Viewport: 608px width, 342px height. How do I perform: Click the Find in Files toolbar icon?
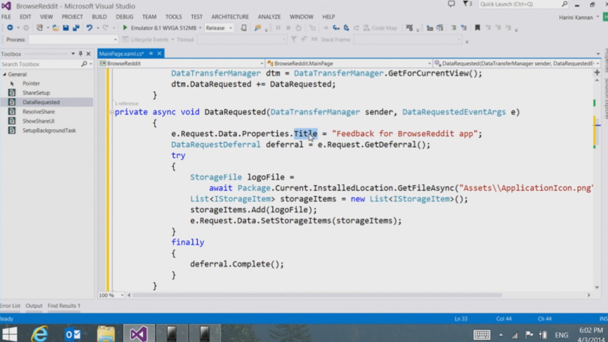point(258,28)
